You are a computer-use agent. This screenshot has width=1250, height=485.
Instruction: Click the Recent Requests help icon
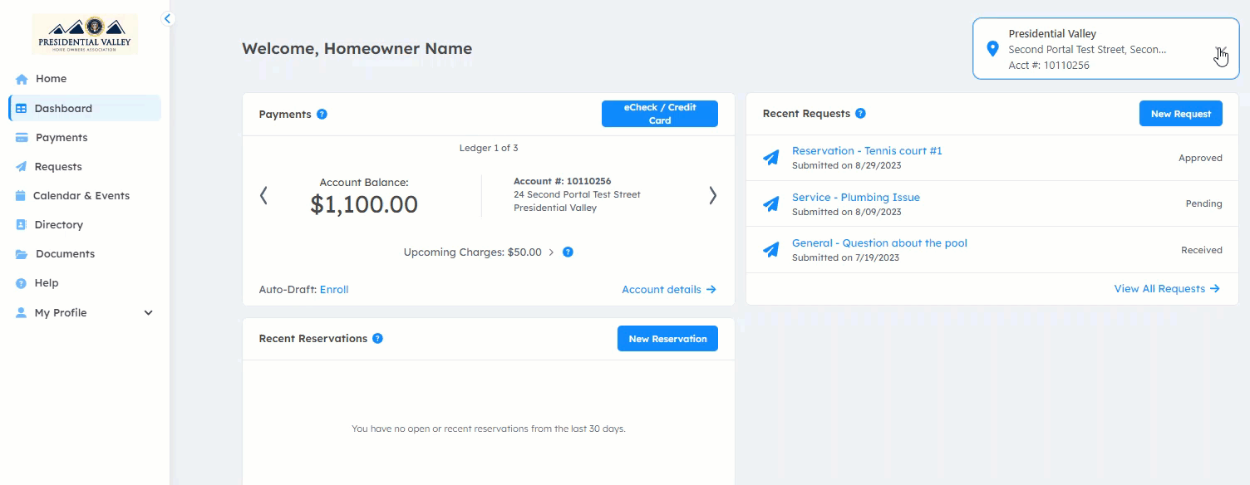(860, 113)
